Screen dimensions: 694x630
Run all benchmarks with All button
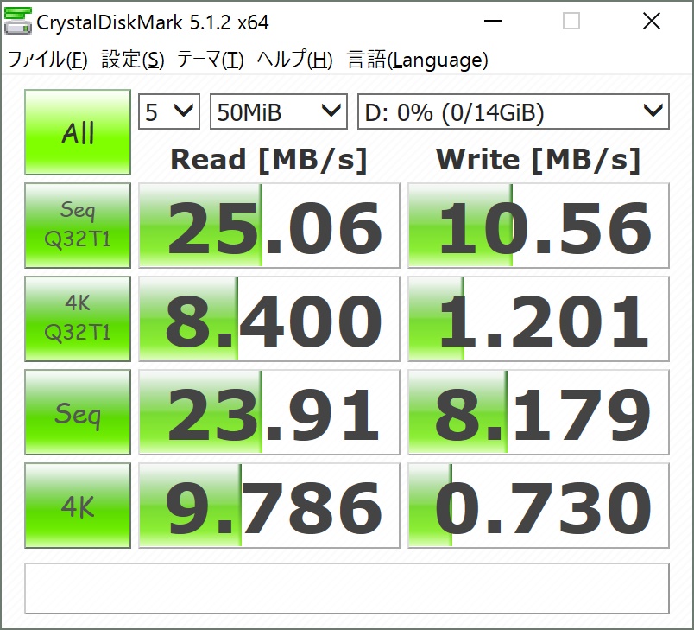(78, 132)
